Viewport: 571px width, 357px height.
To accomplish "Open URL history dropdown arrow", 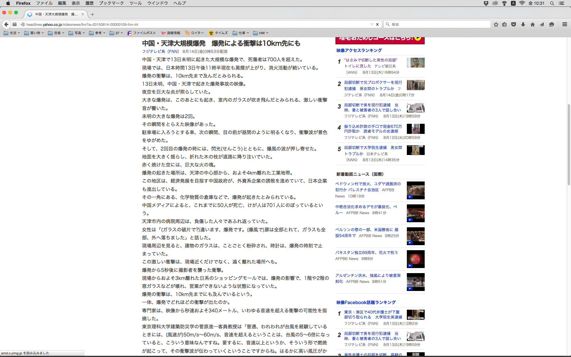I will pyautogui.click(x=372, y=24).
